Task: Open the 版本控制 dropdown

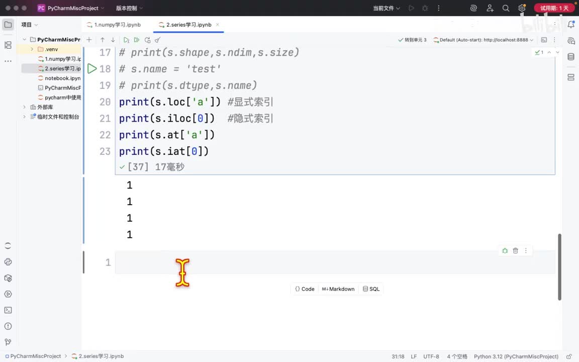Action: [x=129, y=8]
